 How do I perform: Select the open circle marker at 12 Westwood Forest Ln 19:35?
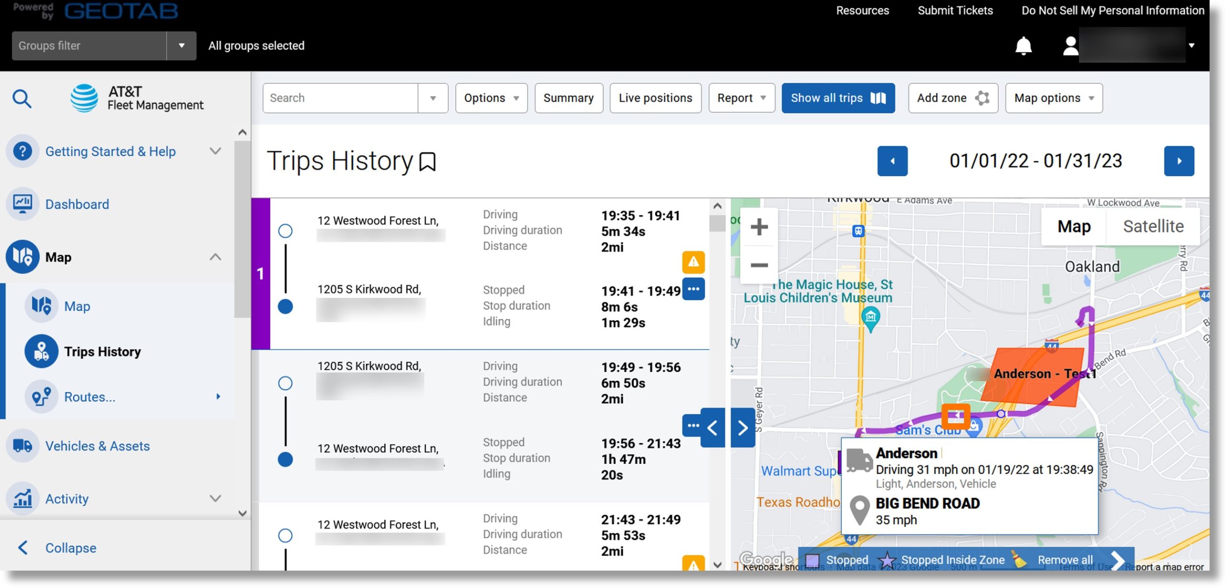[285, 231]
